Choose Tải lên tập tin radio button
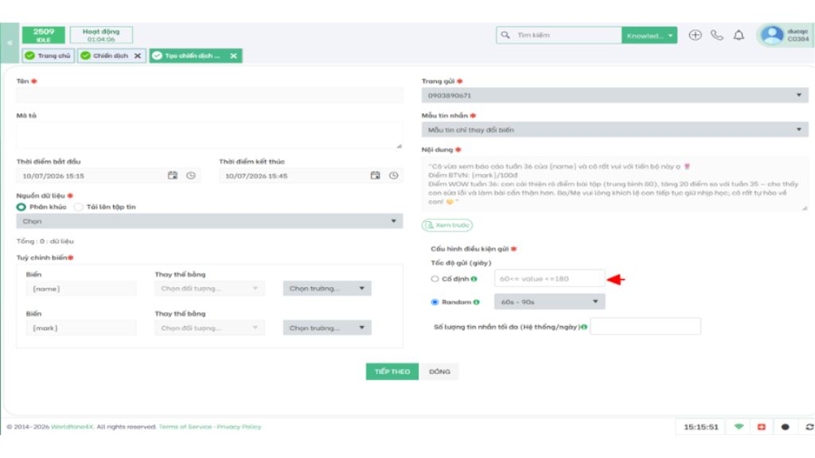Screen dimensions: 815x458 (78, 207)
